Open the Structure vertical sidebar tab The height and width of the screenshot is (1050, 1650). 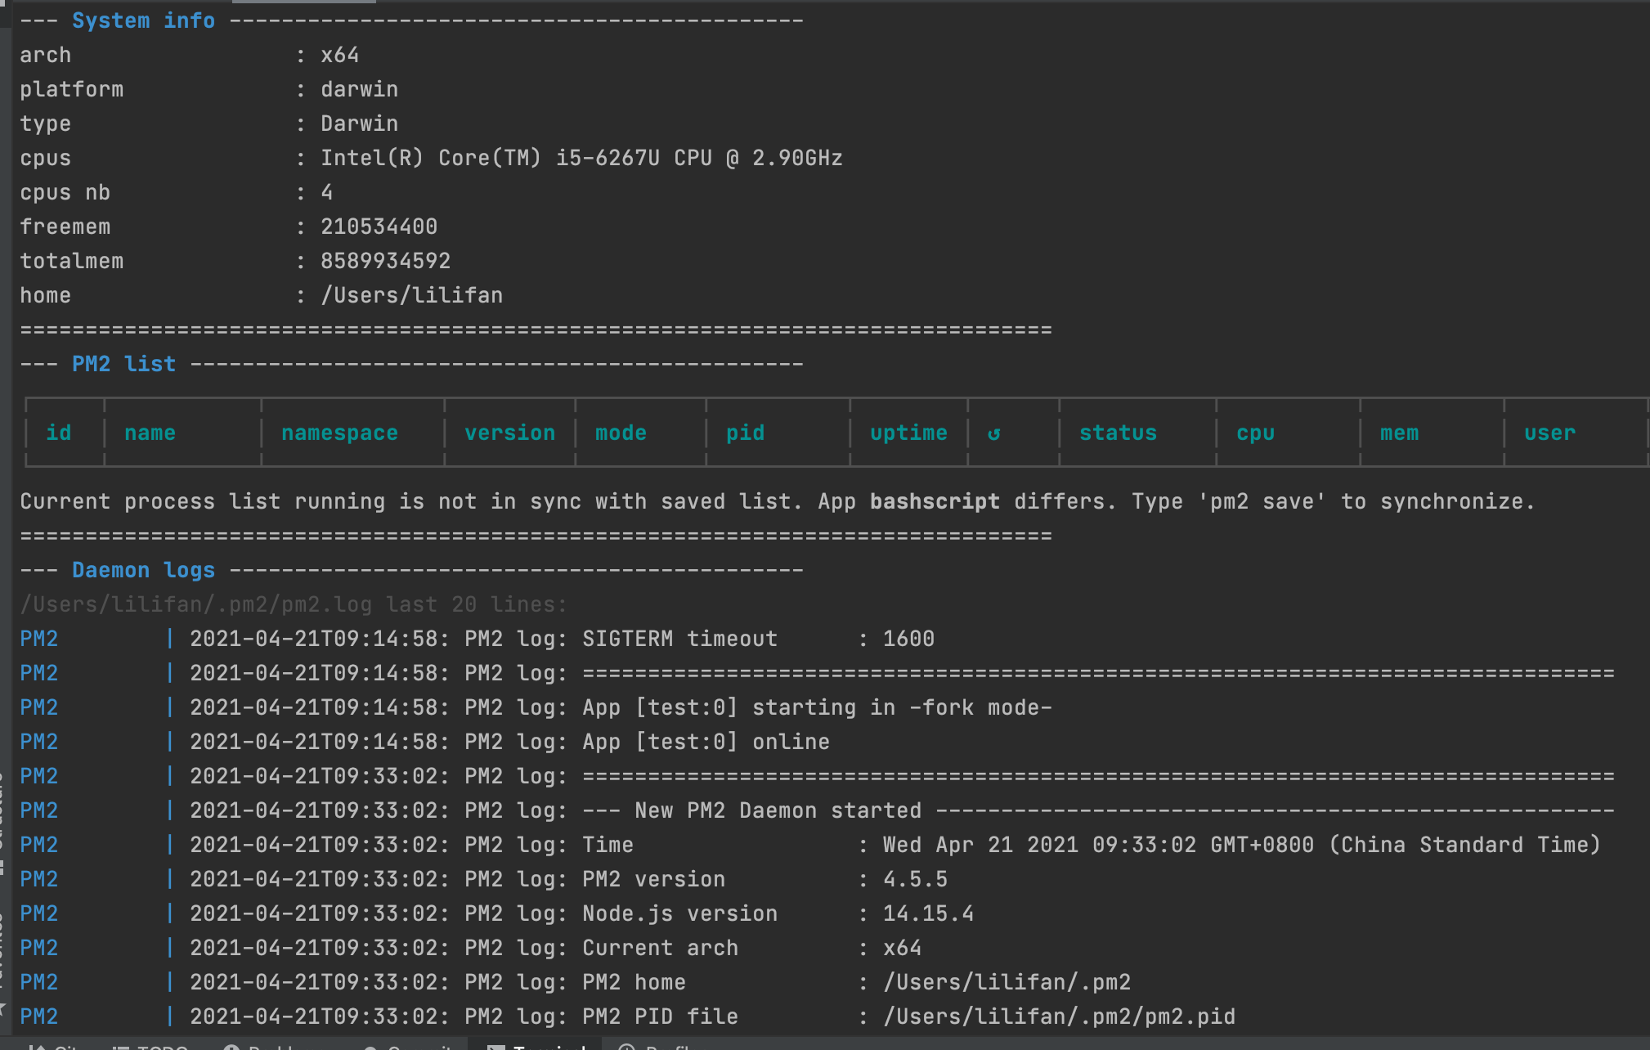(2, 818)
